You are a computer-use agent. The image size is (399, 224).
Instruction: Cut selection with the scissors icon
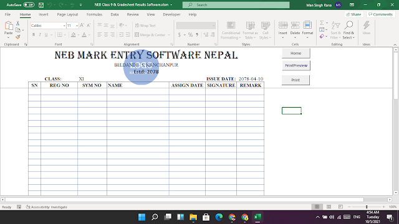(18, 24)
